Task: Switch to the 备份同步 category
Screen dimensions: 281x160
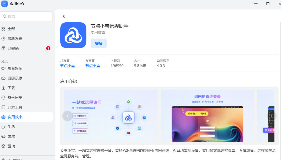Action: (15, 98)
